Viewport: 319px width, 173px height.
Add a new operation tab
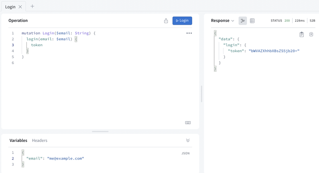32,6
